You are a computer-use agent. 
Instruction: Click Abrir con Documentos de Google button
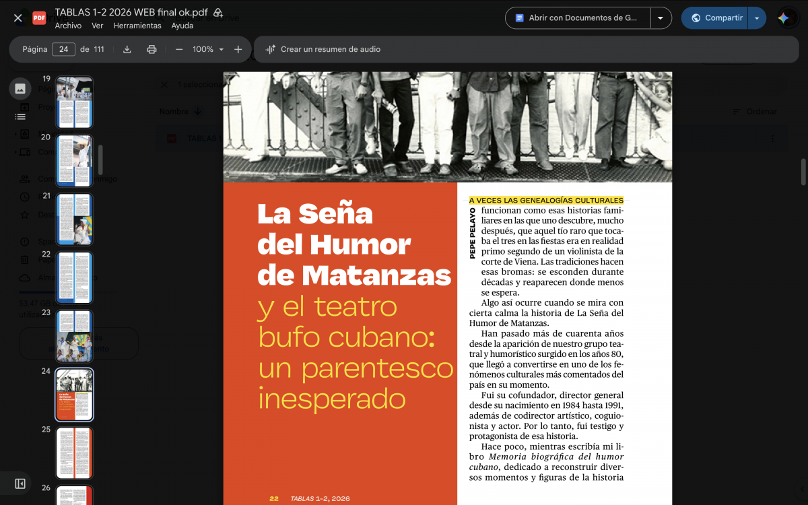click(578, 18)
